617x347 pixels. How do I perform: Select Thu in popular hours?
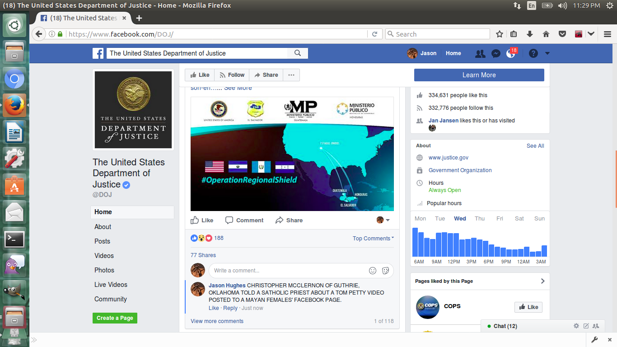point(480,219)
